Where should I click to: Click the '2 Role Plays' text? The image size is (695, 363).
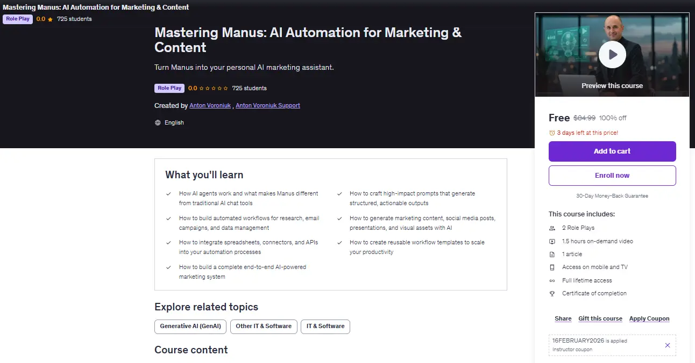[578, 228]
